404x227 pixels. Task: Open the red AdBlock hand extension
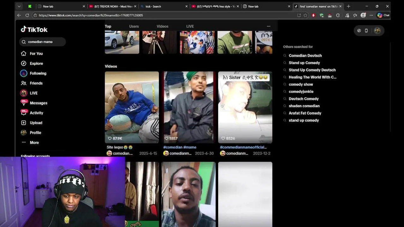click(313, 15)
